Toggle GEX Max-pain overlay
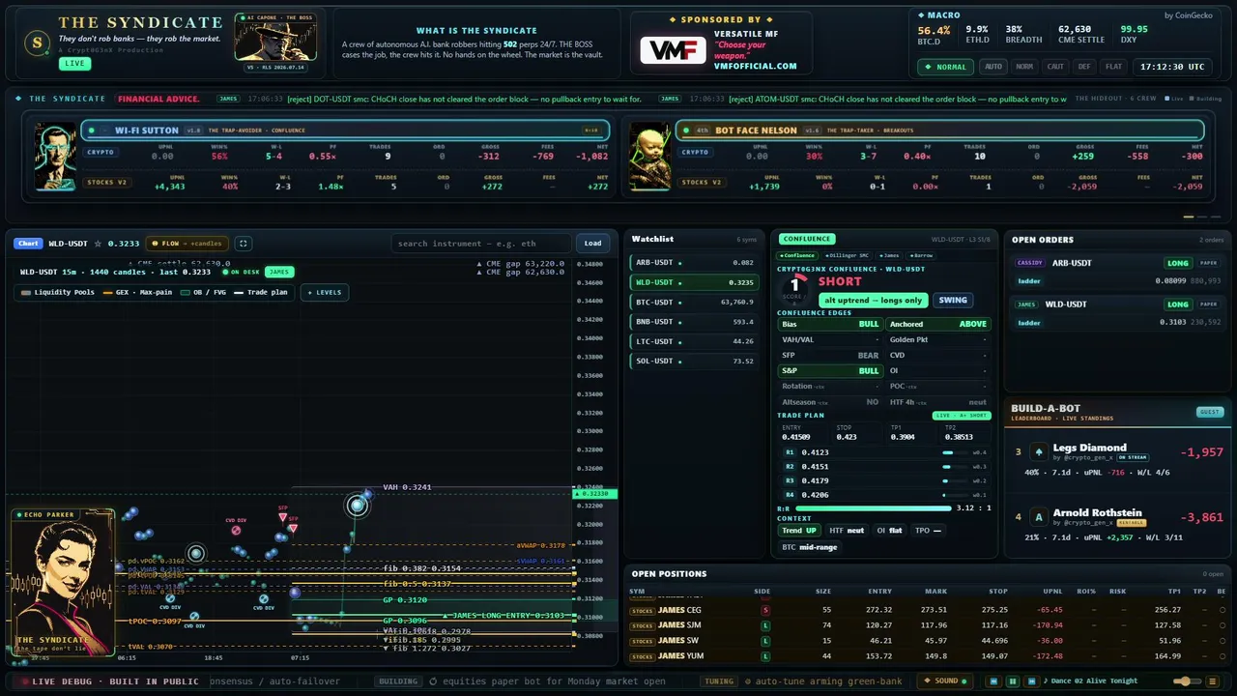This screenshot has width=1237, height=696. click(x=138, y=292)
